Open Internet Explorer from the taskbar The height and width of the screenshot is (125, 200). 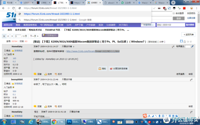click(x=31, y=122)
